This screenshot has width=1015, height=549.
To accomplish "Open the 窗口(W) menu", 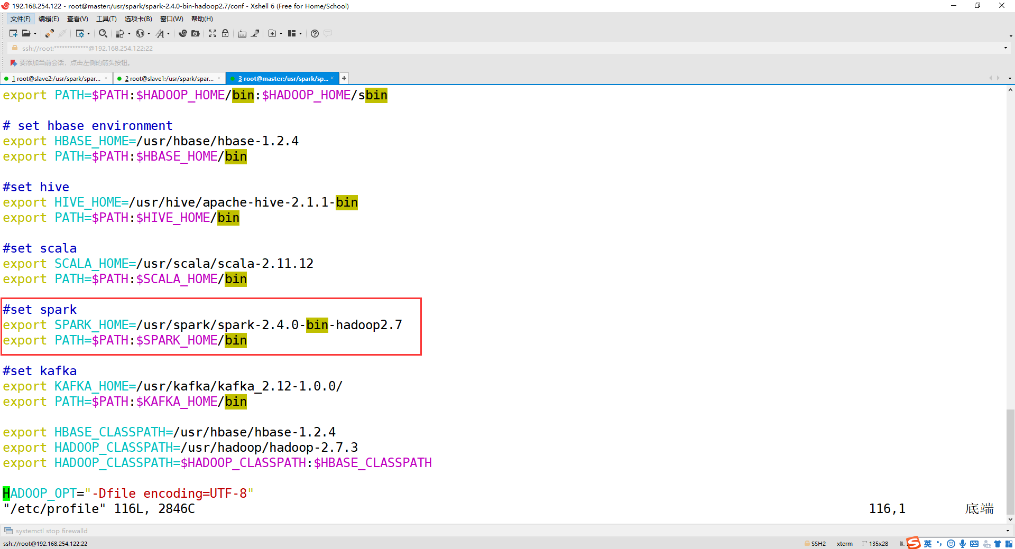I will tap(172, 19).
